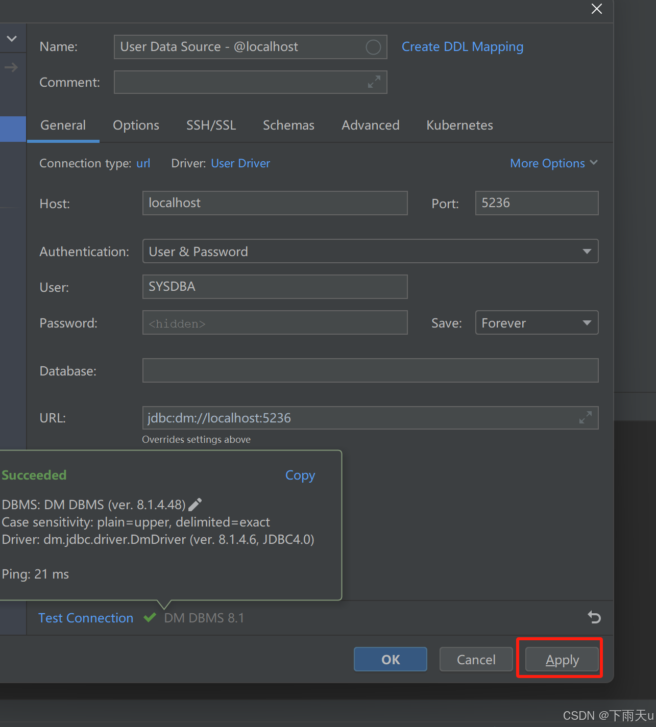Screen dimensions: 656x727
Task: Change connection type url link
Action: click(x=143, y=163)
